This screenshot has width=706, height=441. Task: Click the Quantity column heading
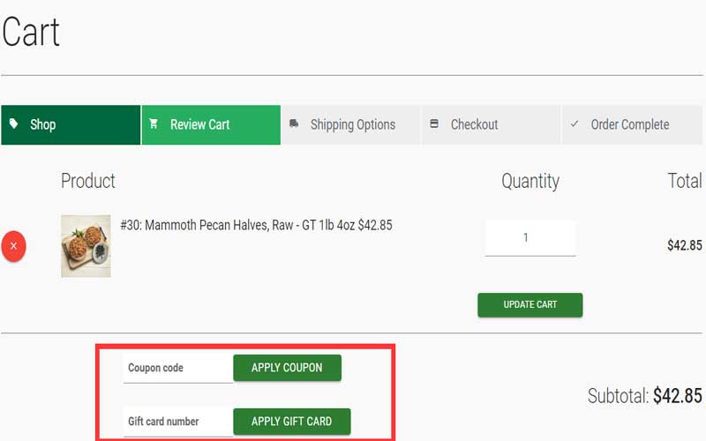pos(530,182)
